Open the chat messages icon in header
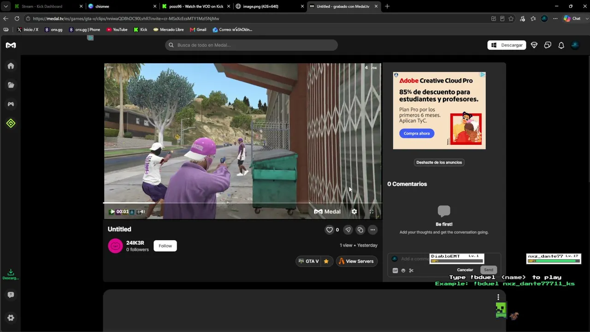The height and width of the screenshot is (332, 590). click(x=548, y=45)
